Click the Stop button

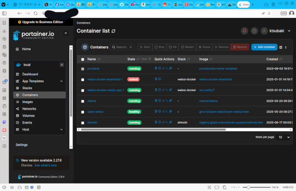click(x=160, y=47)
